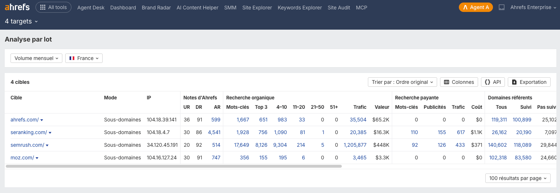
Task: Click the Colonnes button
Action: [x=459, y=82]
